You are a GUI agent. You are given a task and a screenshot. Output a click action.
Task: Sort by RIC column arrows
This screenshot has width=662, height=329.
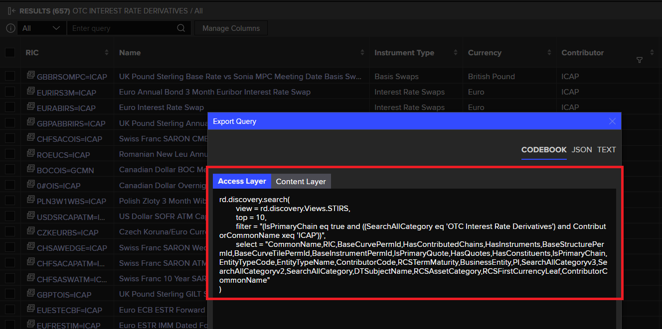pos(107,53)
